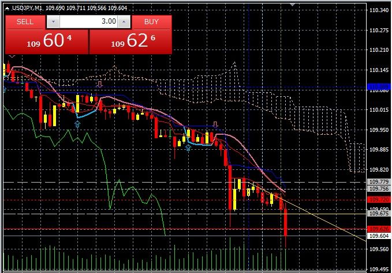
Task: Sell at the 109.60 bid price panel
Action: [x=47, y=41]
